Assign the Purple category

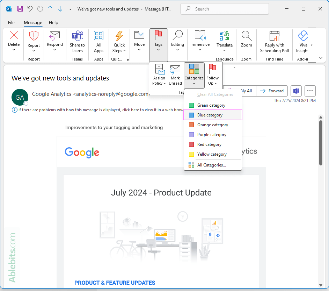point(212,134)
